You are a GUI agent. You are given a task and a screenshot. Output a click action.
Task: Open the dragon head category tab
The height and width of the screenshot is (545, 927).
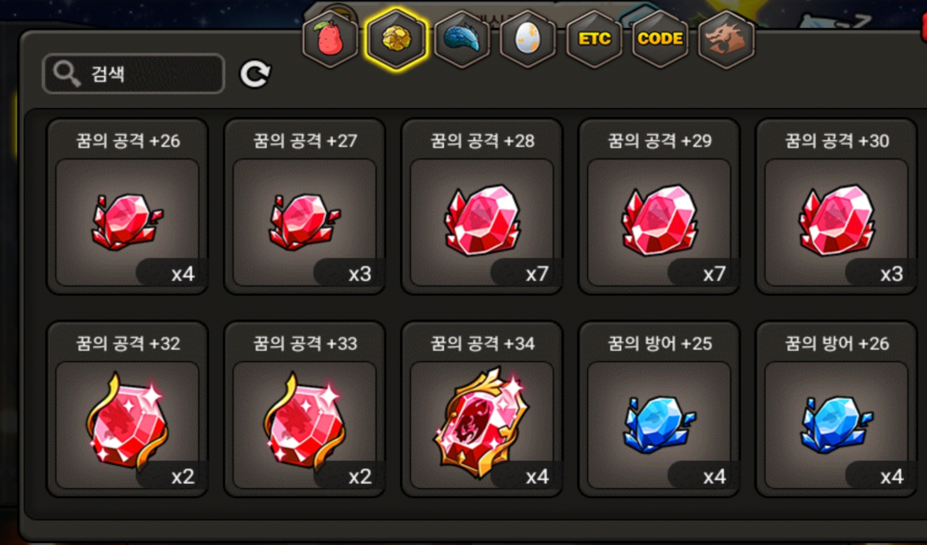(x=726, y=39)
